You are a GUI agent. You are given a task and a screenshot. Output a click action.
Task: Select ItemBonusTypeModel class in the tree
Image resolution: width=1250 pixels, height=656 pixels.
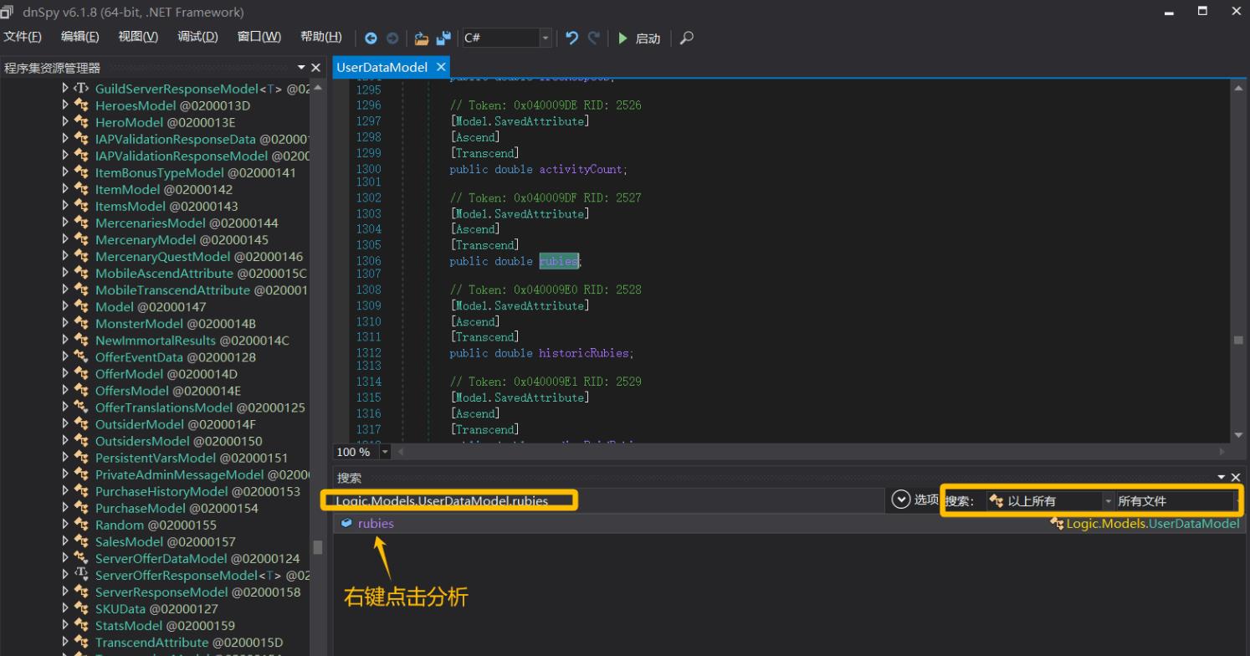point(195,172)
